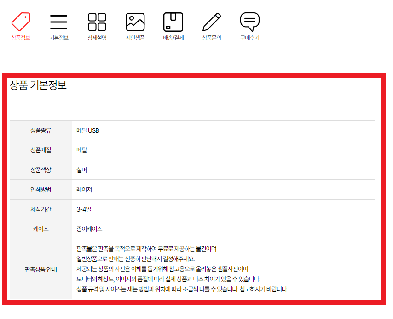This screenshot has height=319, width=393.
Task: Select the four-squares 상세설명 icon
Action: [97, 22]
